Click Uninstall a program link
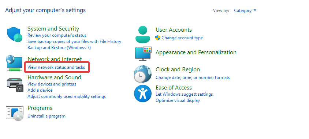The height and width of the screenshot is (139, 309). [46, 116]
